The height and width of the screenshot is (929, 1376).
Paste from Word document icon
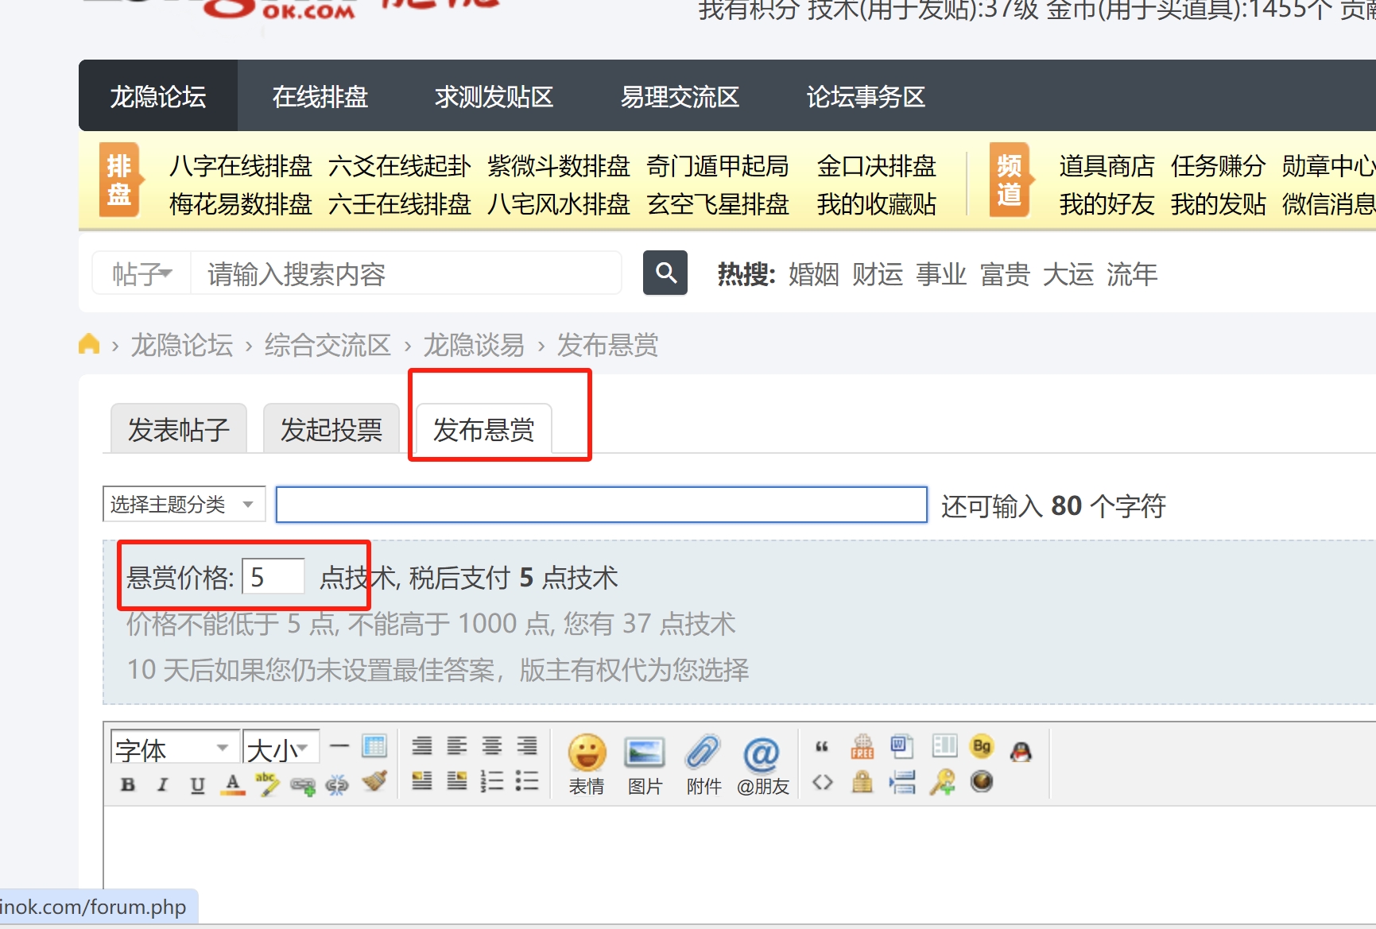coord(902,746)
